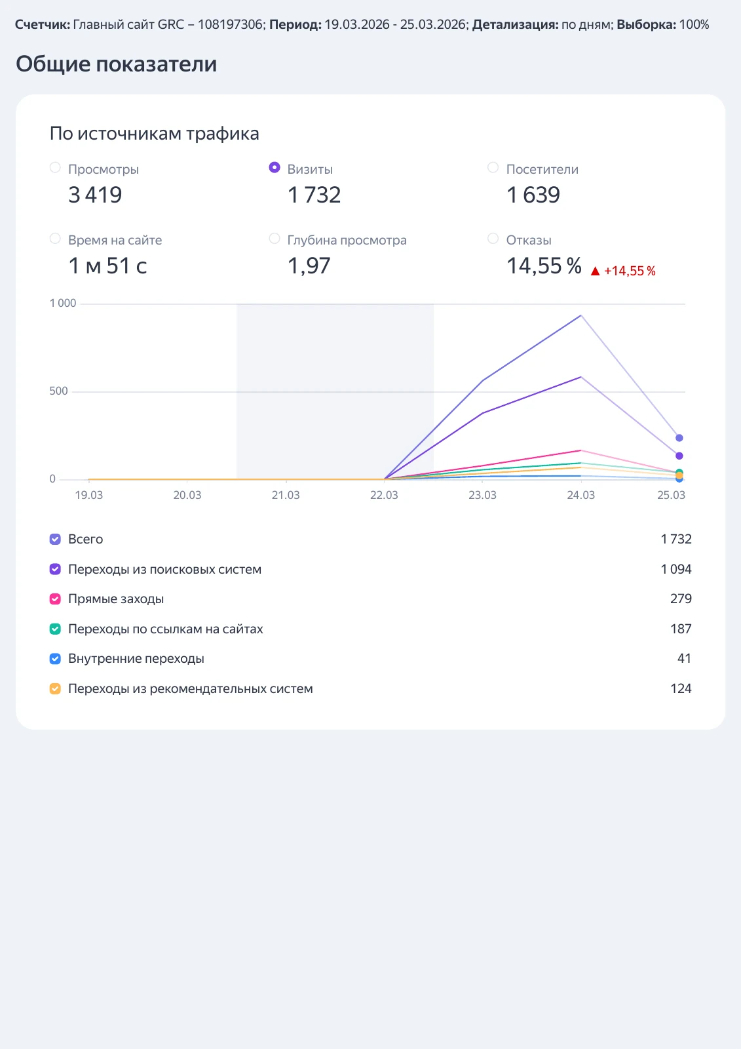Click the 21.03 date on chart axis
The height and width of the screenshot is (1049, 741).
pyautogui.click(x=286, y=495)
